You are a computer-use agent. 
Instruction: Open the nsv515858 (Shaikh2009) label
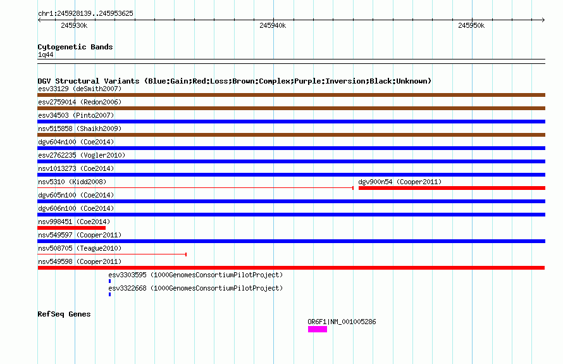tap(80, 129)
